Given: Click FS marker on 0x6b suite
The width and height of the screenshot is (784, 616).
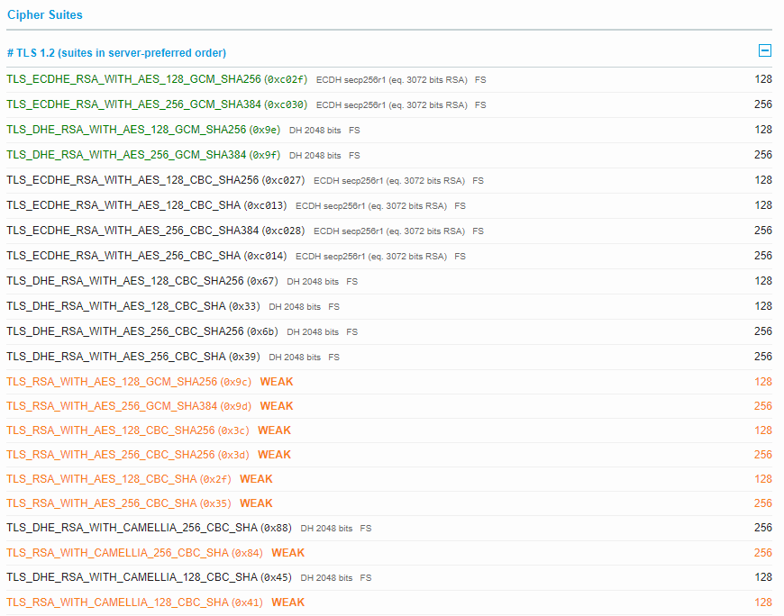Looking at the screenshot, I should point(352,332).
